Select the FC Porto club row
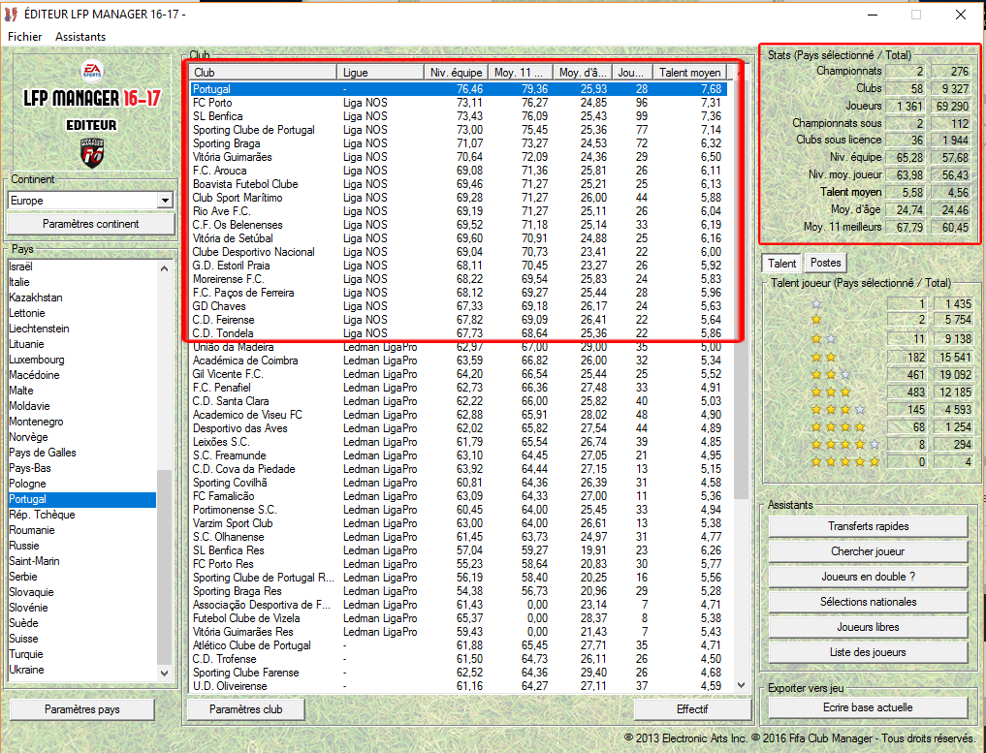Viewport: 986px width, 753px height. 459,103
